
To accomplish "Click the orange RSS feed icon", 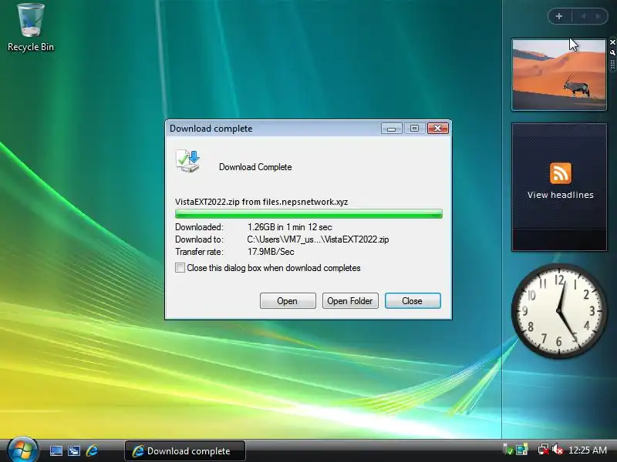I will coord(561,173).
